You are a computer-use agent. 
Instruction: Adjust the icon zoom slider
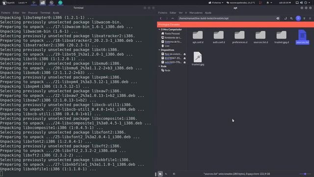305,174
